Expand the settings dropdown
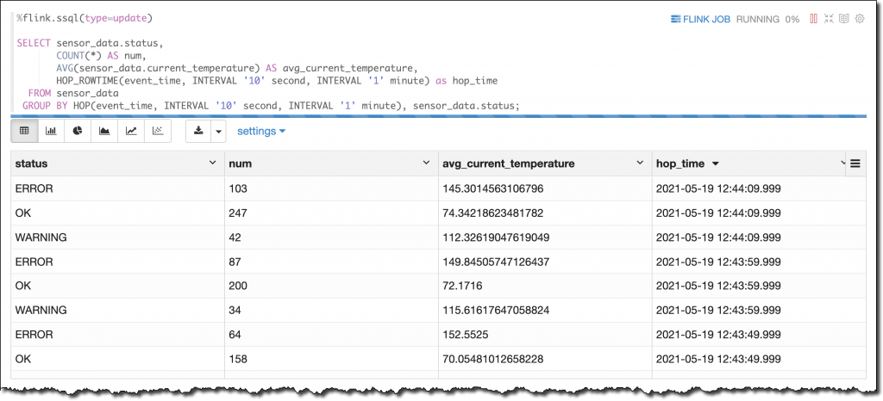883x401 pixels. (x=261, y=131)
